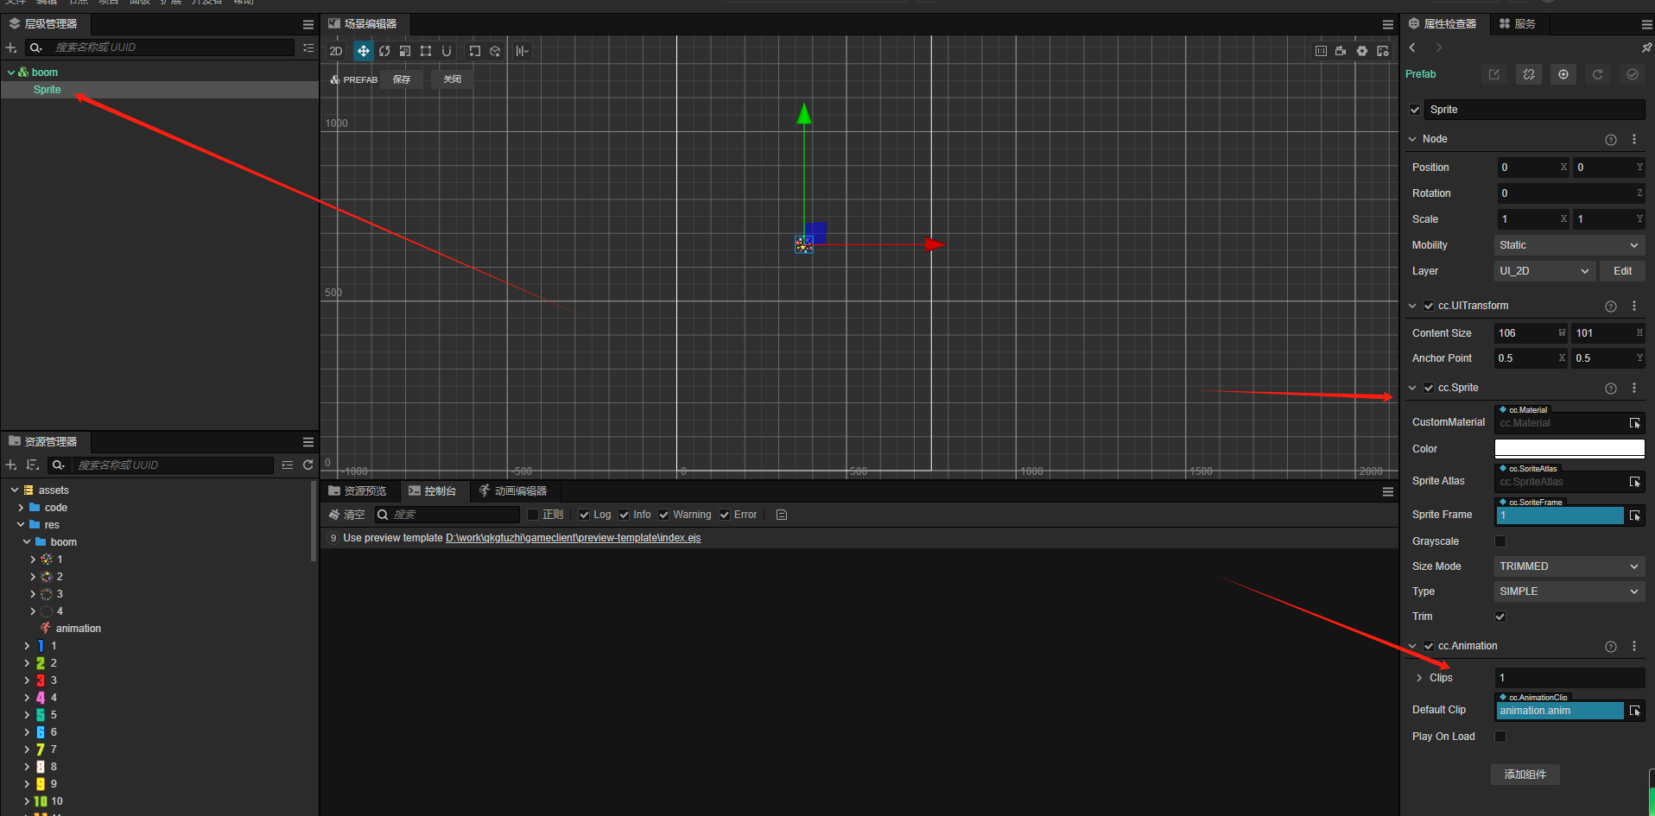Open cc.Sprite component options menu

[1634, 388]
